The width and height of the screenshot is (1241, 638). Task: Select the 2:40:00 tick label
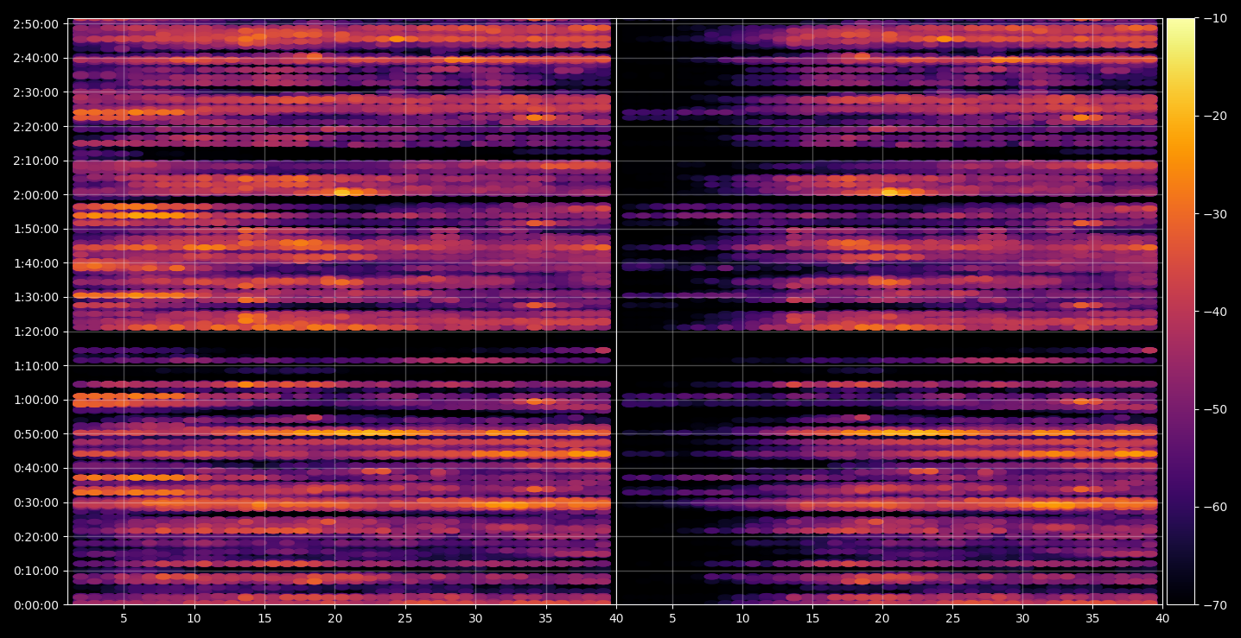coord(35,59)
